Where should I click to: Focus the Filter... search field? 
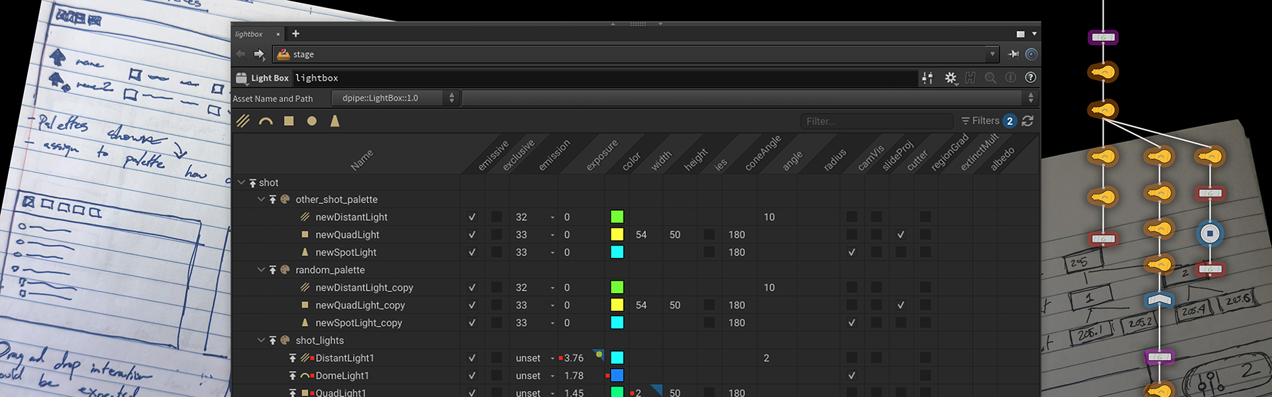[876, 121]
